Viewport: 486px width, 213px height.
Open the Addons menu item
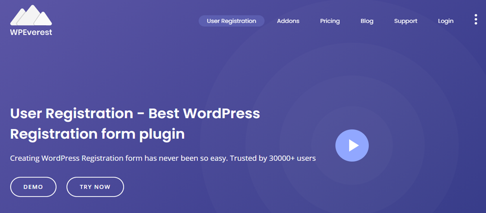(288, 21)
